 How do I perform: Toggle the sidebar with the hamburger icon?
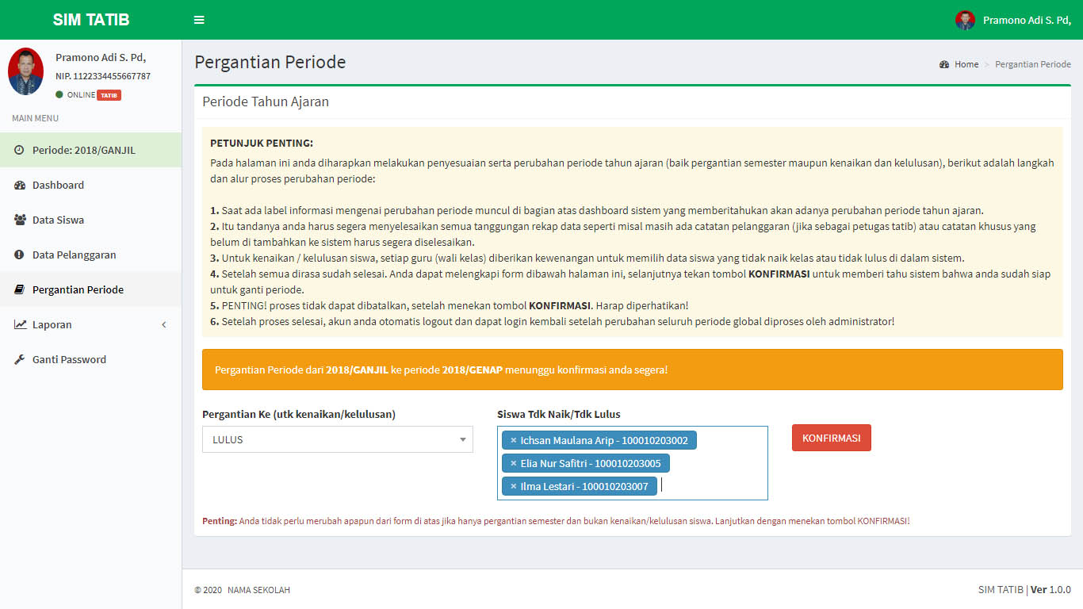pos(199,20)
